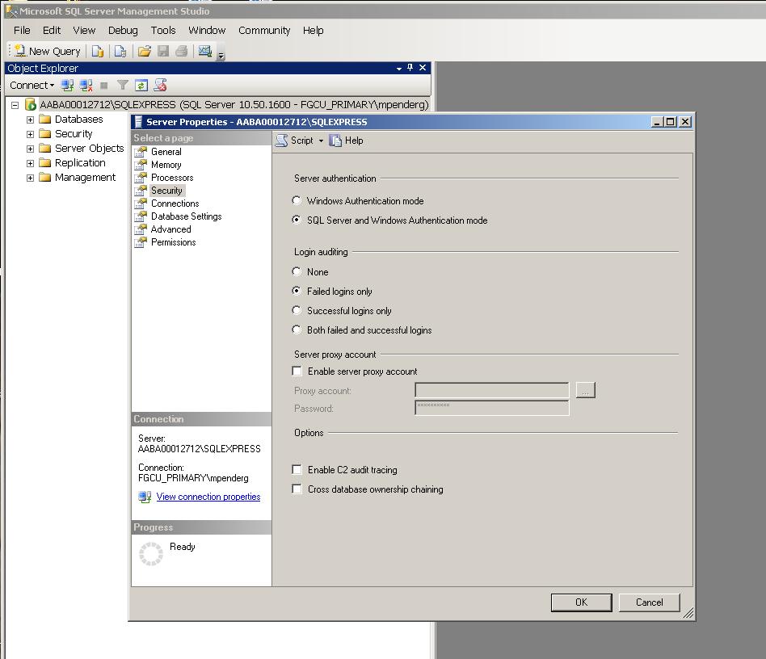Click the proxy account browse (...) button
766x659 pixels.
pyautogui.click(x=585, y=390)
